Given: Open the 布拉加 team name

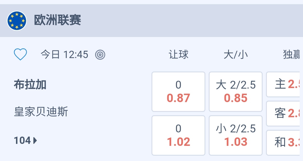Looking at the screenshot, I should (x=30, y=85).
